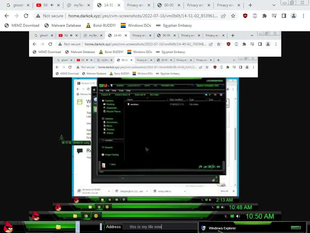Select Downloads in the Razer explorer sidebar
This screenshot has height=233, width=310.
(111, 108)
